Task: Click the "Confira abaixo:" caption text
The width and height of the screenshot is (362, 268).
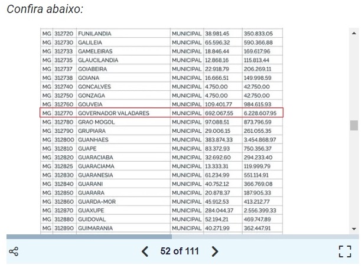Action: (x=45, y=9)
